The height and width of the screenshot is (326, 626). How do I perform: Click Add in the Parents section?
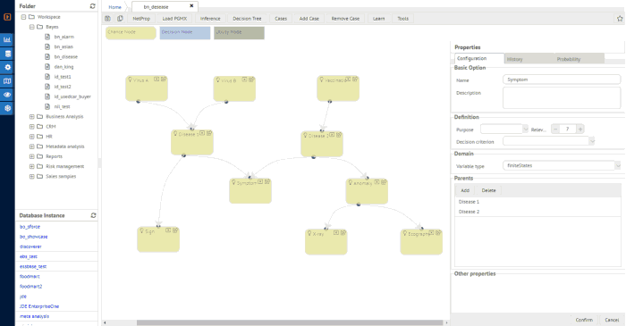(x=465, y=190)
